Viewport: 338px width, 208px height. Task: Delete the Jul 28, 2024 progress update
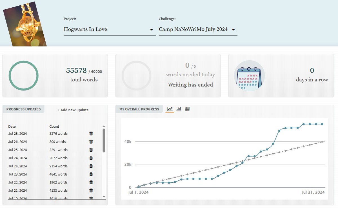tap(91, 134)
